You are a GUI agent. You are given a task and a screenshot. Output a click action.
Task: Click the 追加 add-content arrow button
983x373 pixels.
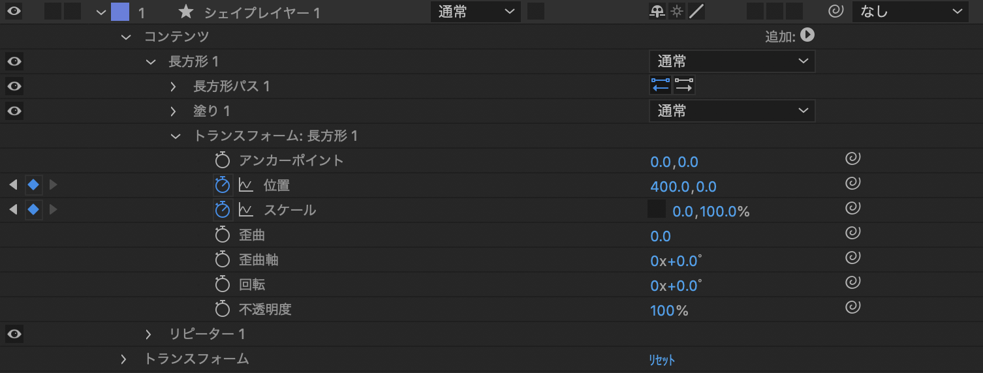pos(807,35)
